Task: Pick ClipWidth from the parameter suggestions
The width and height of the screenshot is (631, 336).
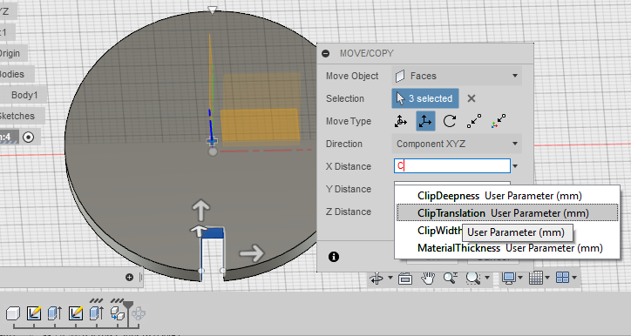Action: (439, 231)
